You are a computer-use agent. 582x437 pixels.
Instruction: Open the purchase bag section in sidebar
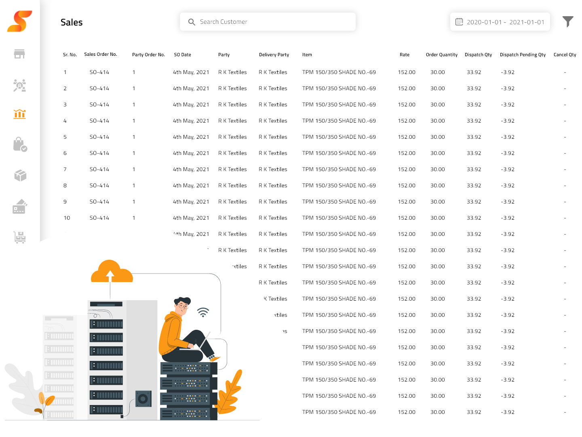pyautogui.click(x=20, y=145)
